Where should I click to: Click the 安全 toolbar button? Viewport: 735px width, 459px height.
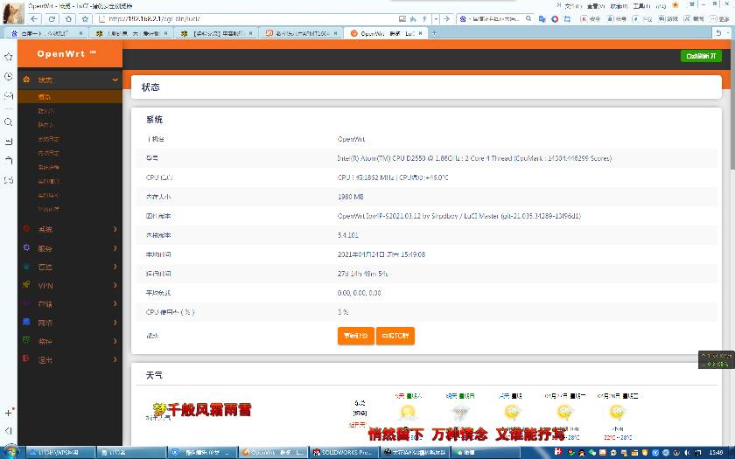pyautogui.click(x=591, y=19)
